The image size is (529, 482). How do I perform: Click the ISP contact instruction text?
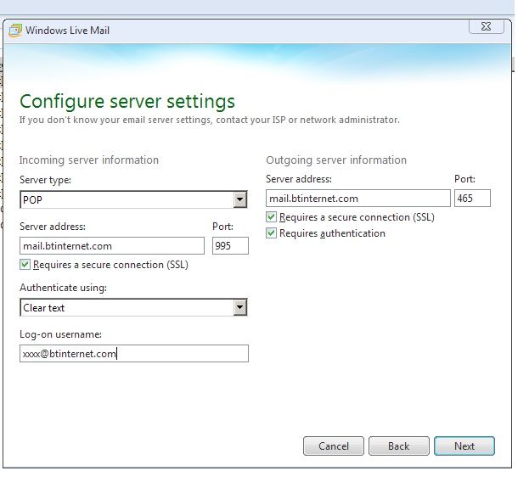tap(210, 120)
